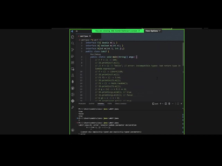Image resolution: width=222 pixels, height=166 pixels.
Task: Switch to the PROBLEMS panel tab
Action: point(82,104)
